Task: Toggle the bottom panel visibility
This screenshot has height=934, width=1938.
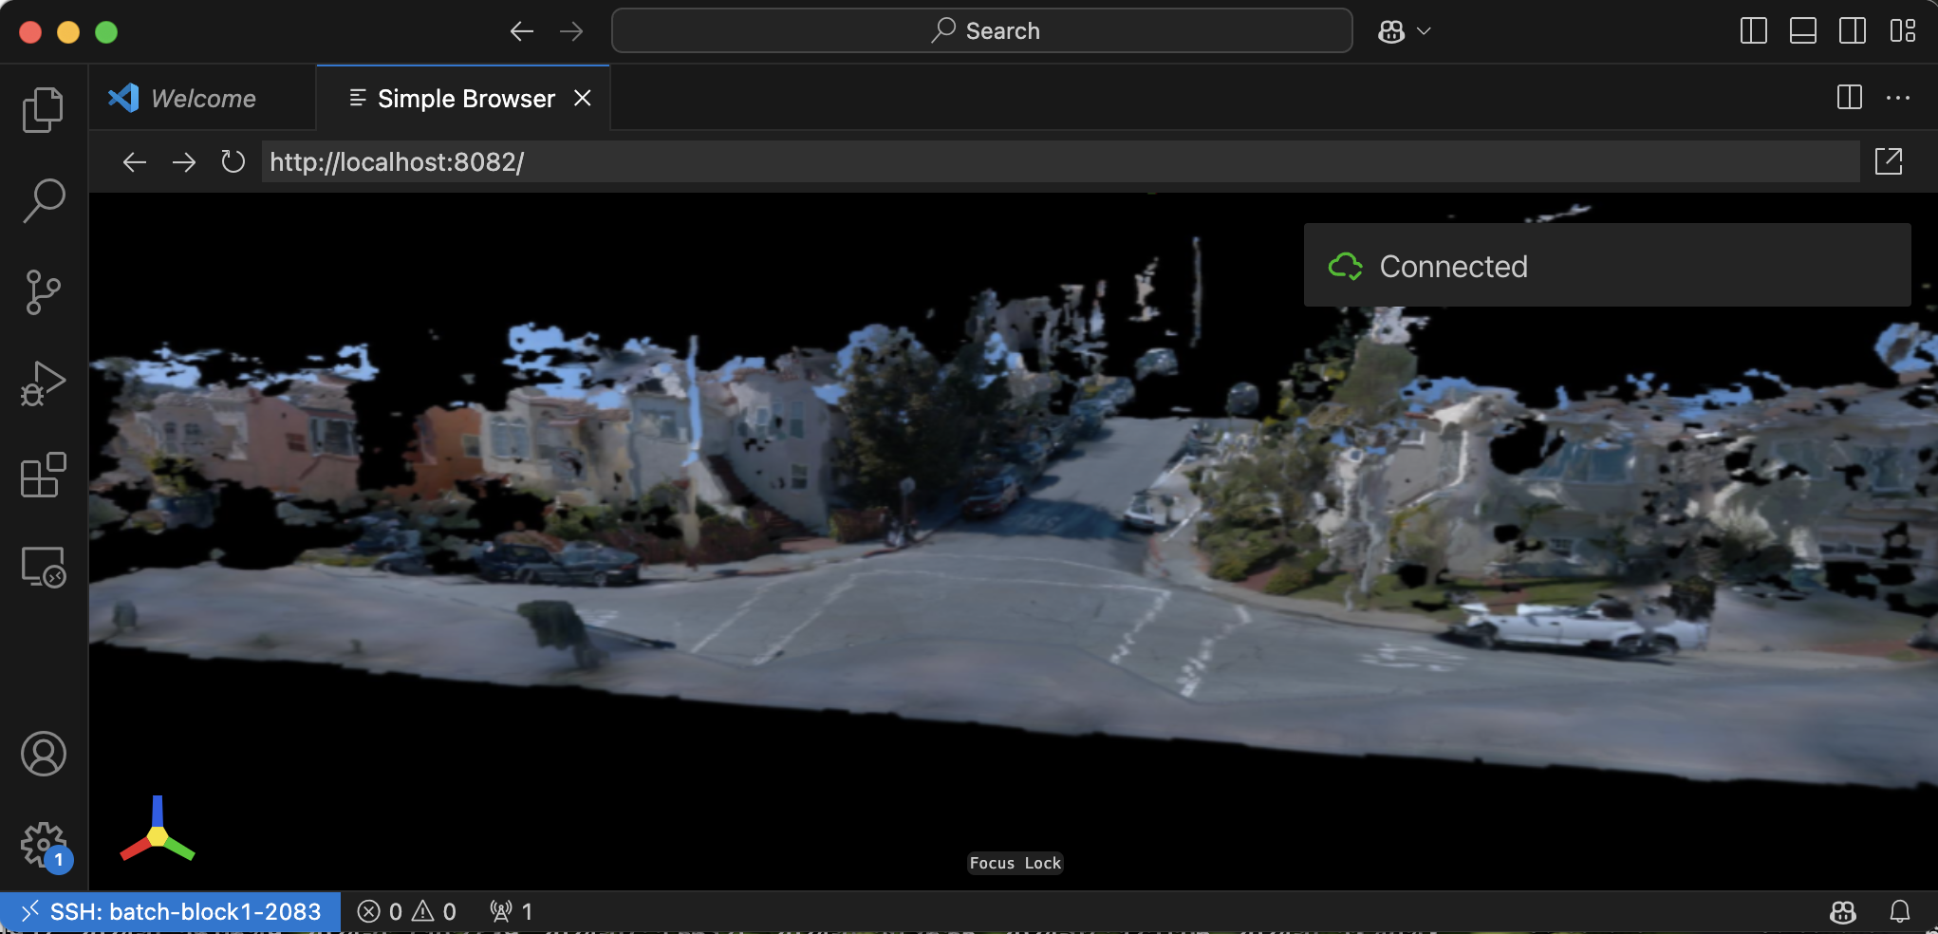Action: [x=1802, y=31]
